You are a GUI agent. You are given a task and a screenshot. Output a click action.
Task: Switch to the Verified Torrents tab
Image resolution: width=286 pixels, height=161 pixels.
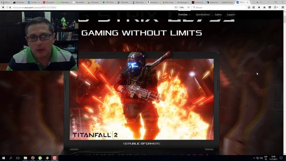(x=227, y=2)
